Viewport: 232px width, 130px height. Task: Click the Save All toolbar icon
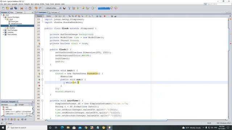(16, 8)
